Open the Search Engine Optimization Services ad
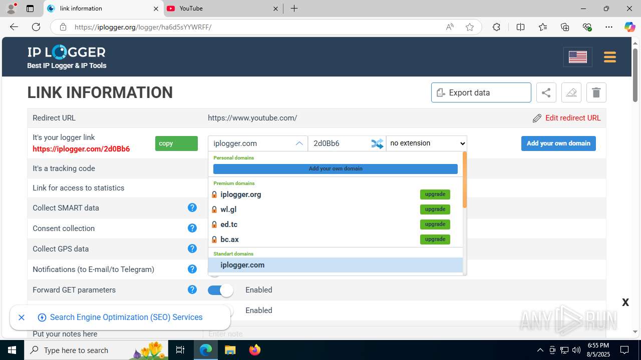641x360 pixels. point(126,317)
